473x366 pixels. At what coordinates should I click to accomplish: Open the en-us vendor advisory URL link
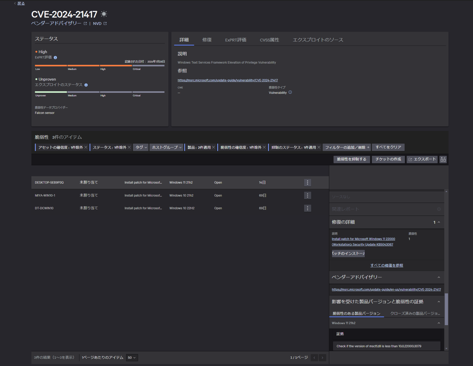point(386,289)
